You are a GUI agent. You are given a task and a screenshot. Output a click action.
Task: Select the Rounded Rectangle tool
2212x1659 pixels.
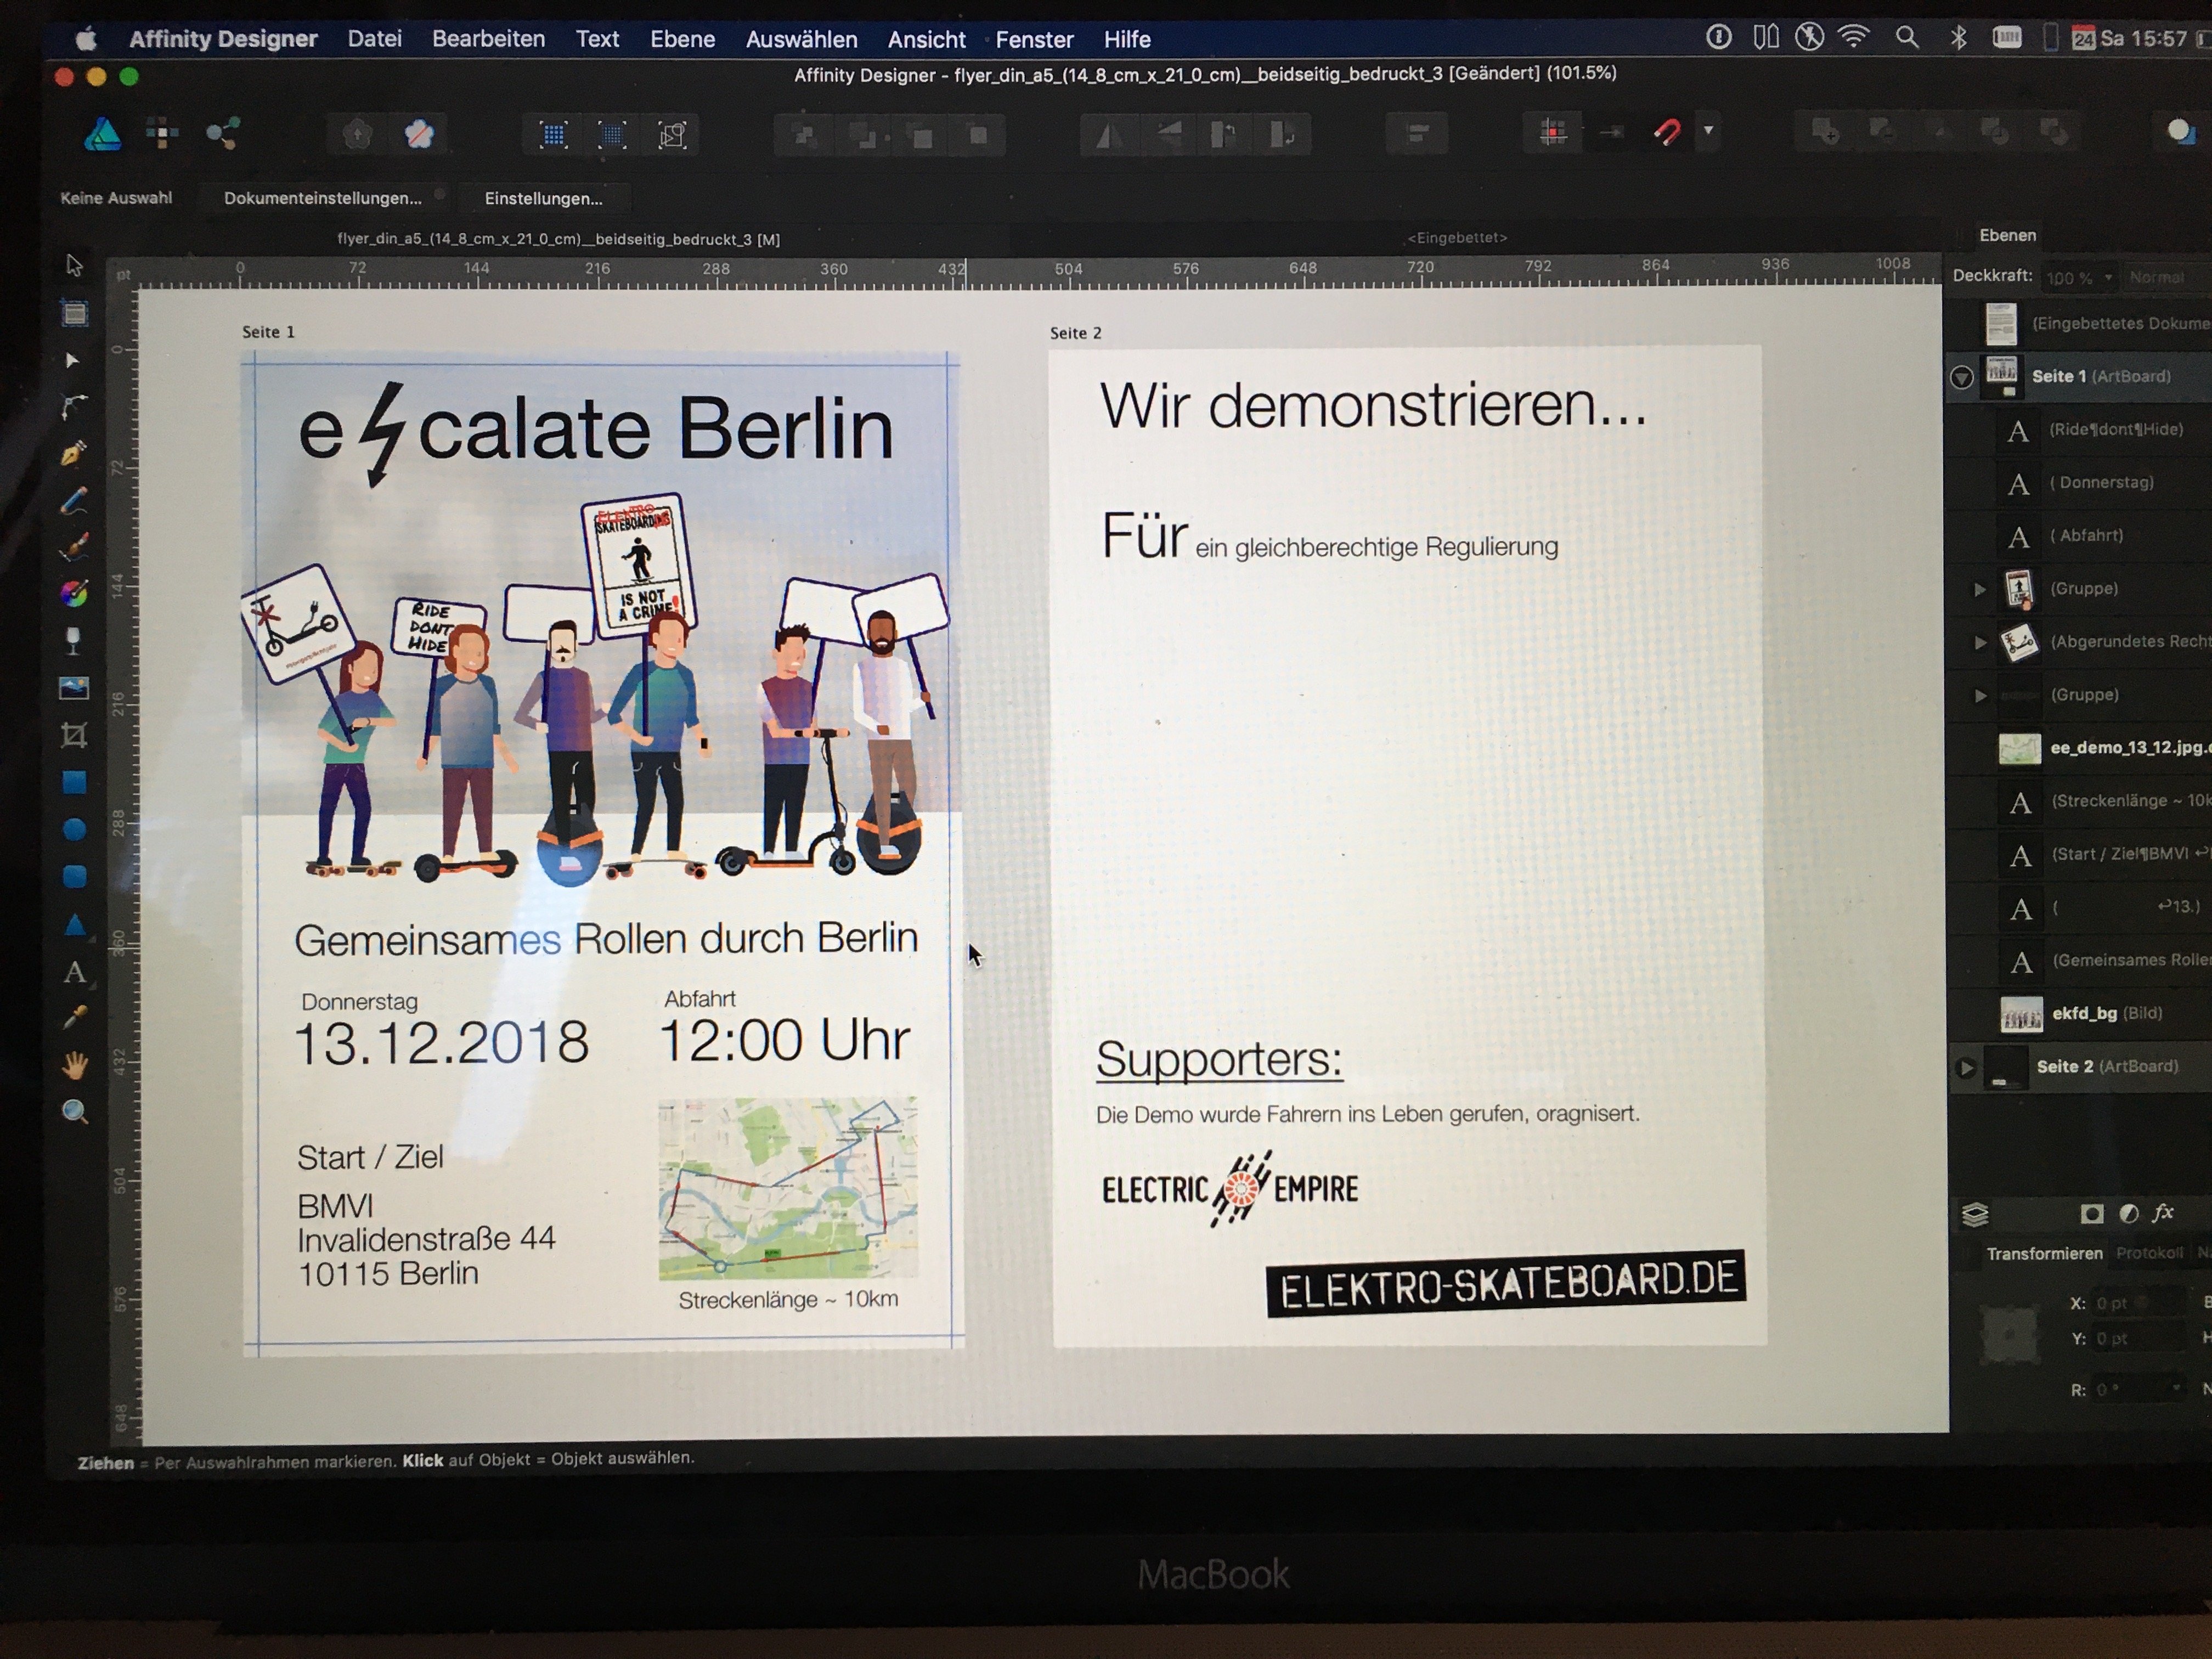tap(74, 877)
